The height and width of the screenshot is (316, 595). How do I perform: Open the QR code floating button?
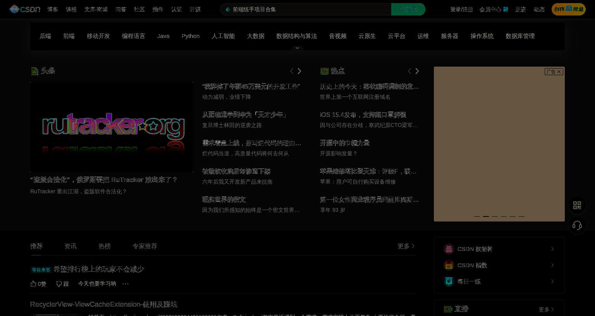point(577,205)
